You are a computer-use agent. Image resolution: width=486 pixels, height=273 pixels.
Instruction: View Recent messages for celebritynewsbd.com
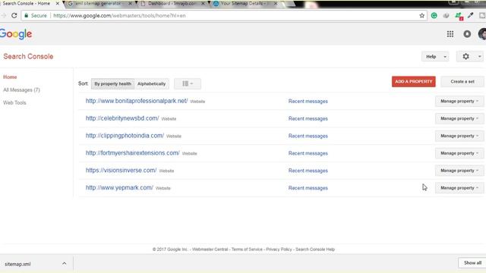click(x=308, y=118)
